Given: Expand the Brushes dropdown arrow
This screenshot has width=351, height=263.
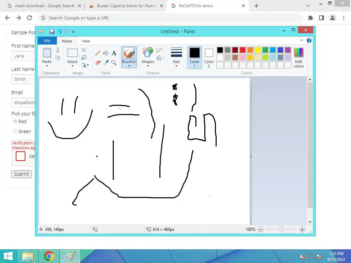Looking at the screenshot, I should (x=129, y=66).
